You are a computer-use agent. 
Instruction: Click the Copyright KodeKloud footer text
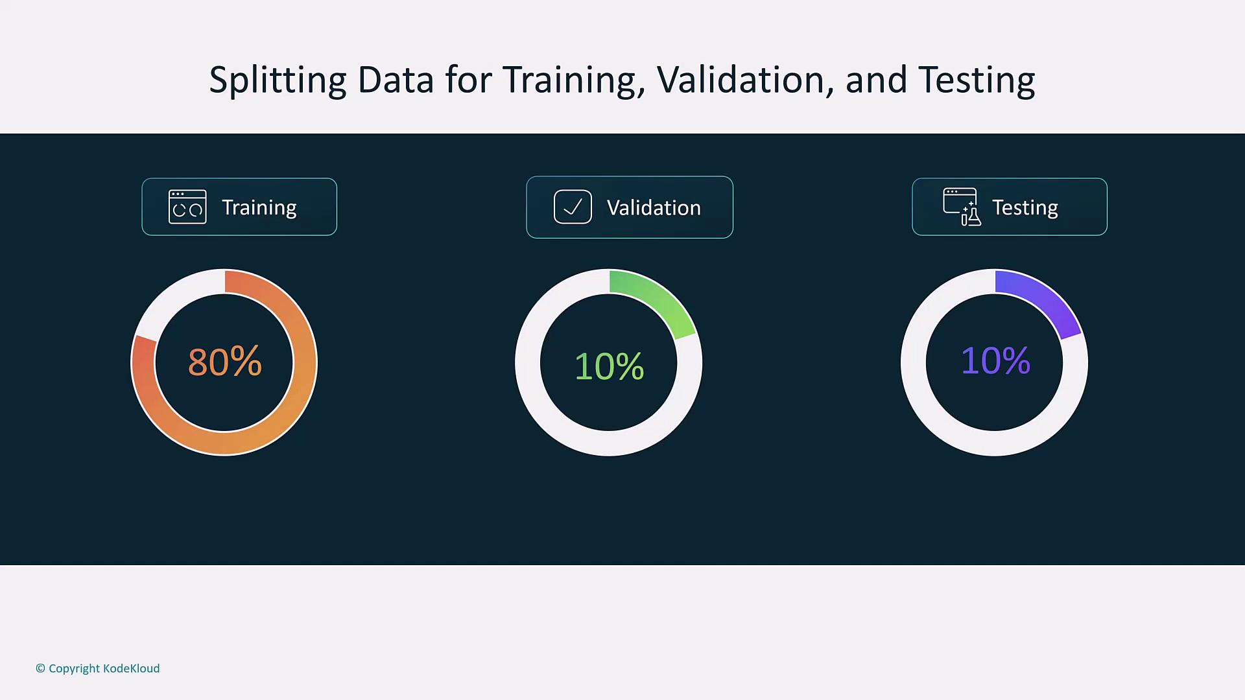pyautogui.click(x=104, y=668)
